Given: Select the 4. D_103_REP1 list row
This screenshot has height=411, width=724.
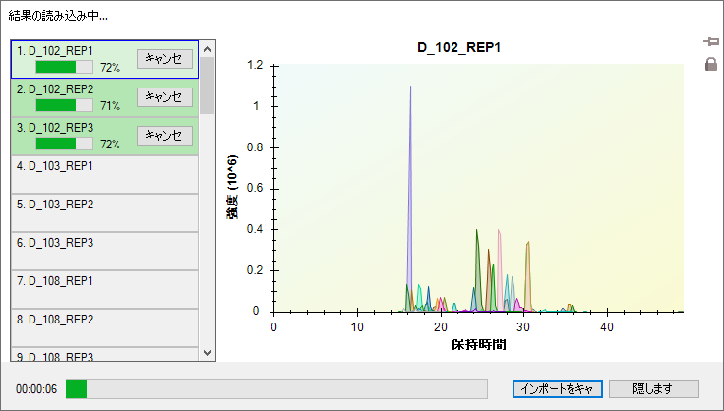Looking at the screenshot, I should (x=105, y=174).
